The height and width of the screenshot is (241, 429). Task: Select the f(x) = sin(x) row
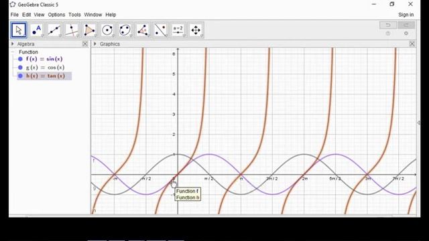click(x=44, y=59)
